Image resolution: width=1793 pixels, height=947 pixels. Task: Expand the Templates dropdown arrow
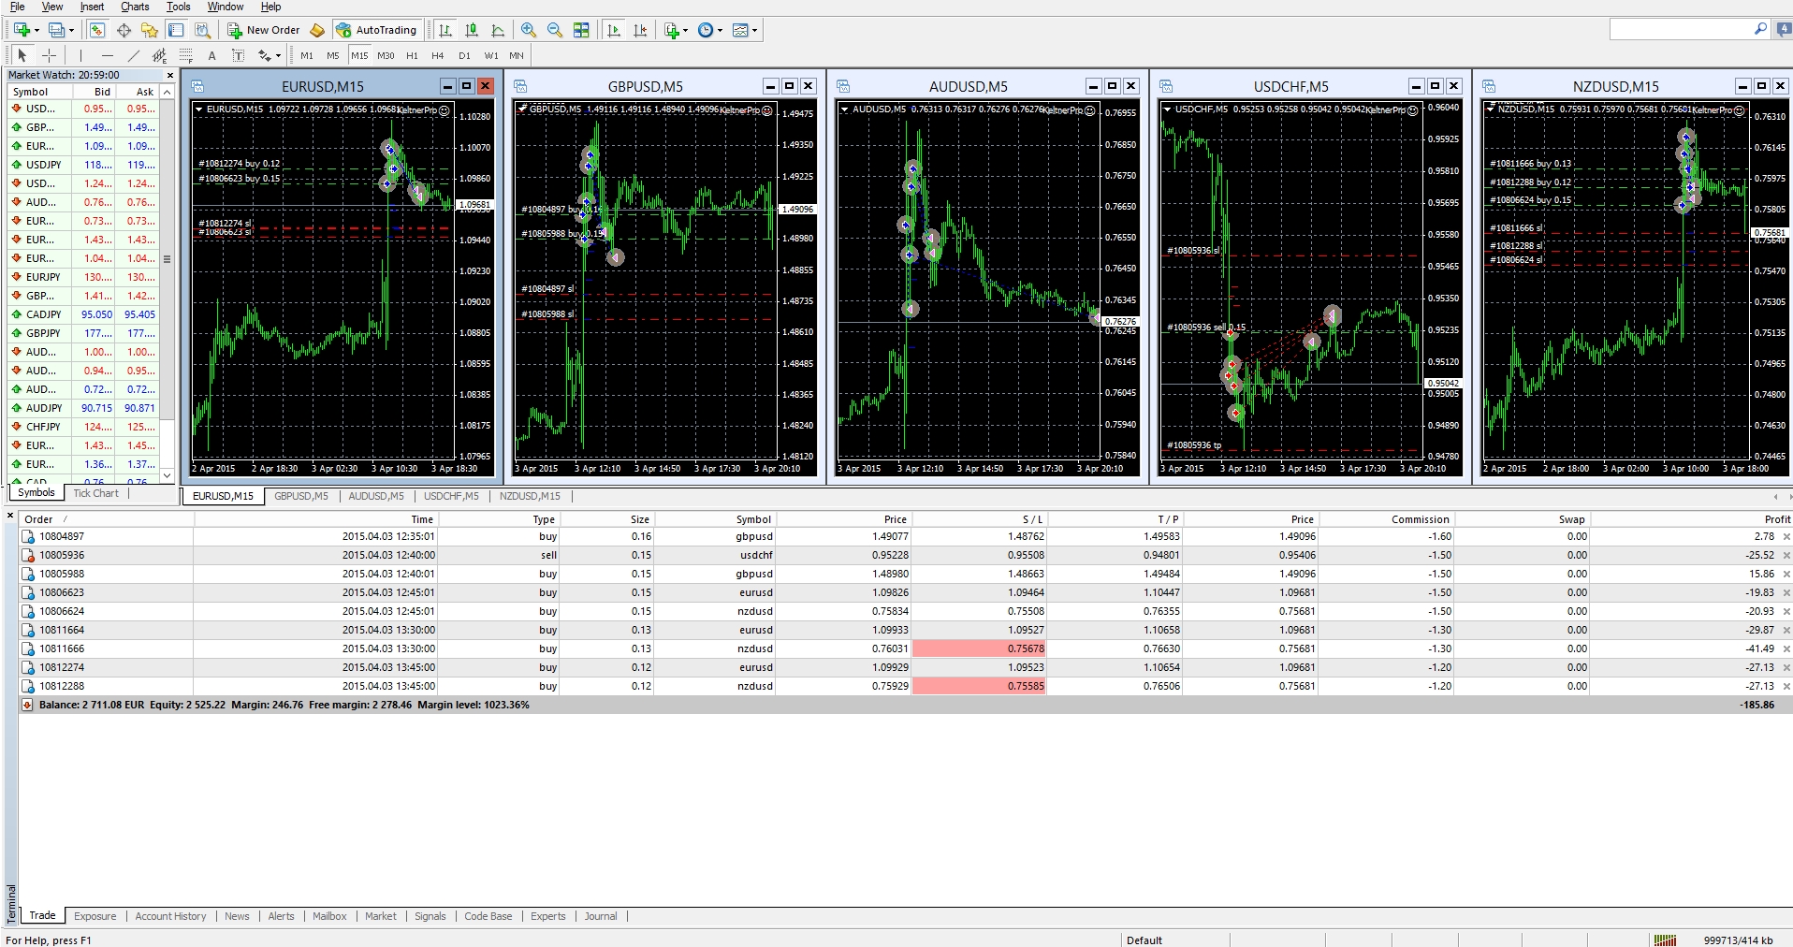(755, 30)
